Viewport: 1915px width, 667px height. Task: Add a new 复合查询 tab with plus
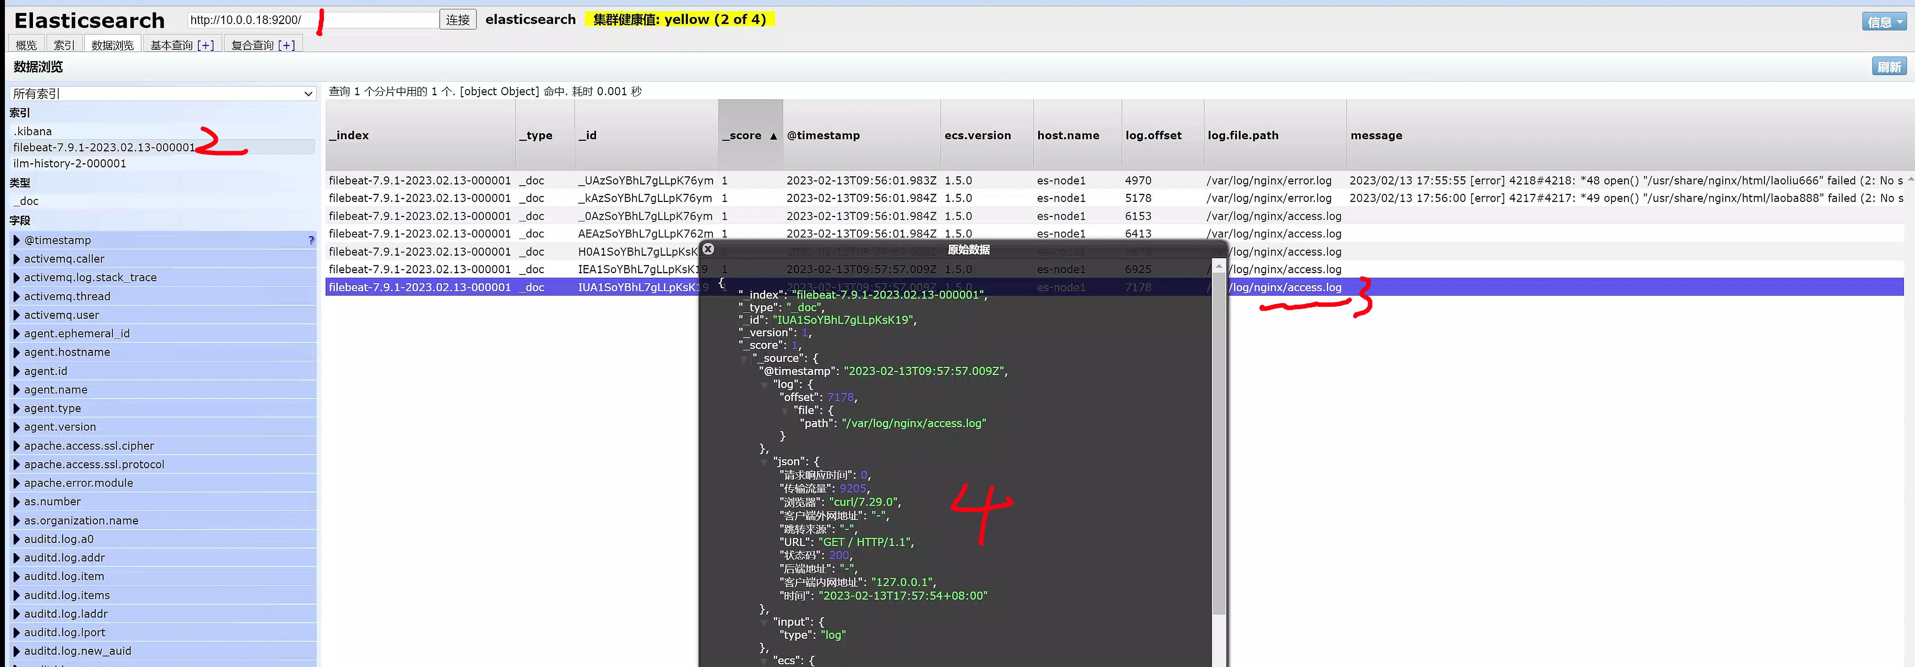[286, 45]
